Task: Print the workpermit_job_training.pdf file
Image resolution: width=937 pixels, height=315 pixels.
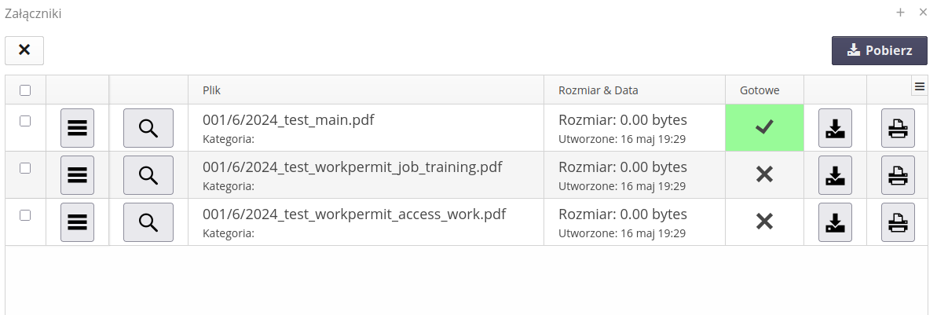Action: tap(898, 175)
